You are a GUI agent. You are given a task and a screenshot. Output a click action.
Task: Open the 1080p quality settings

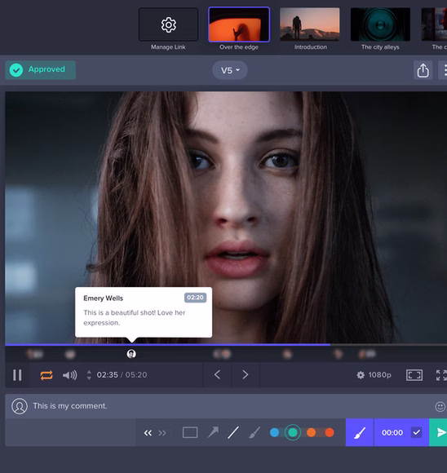click(374, 375)
